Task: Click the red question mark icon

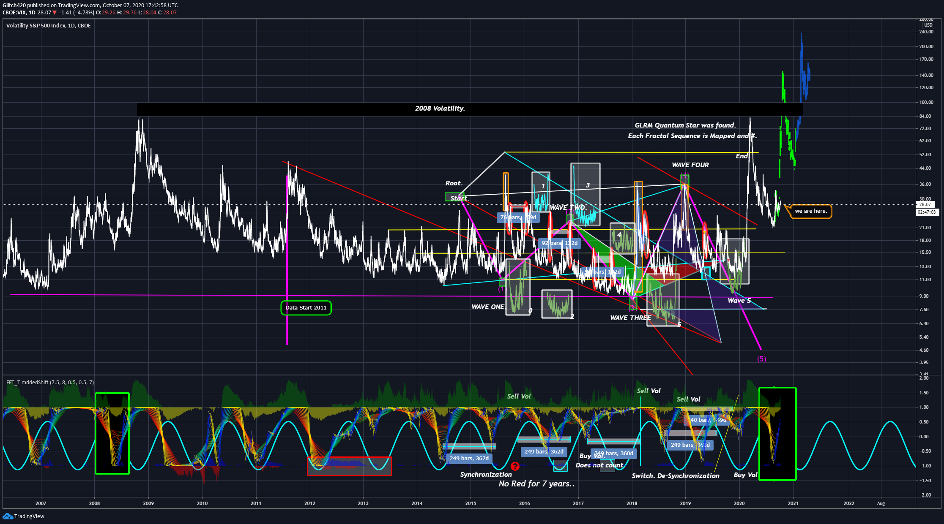Action: tap(515, 466)
